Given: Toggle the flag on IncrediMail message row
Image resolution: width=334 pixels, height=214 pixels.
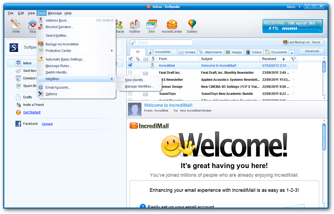Looking at the screenshot, I should pos(293,66).
